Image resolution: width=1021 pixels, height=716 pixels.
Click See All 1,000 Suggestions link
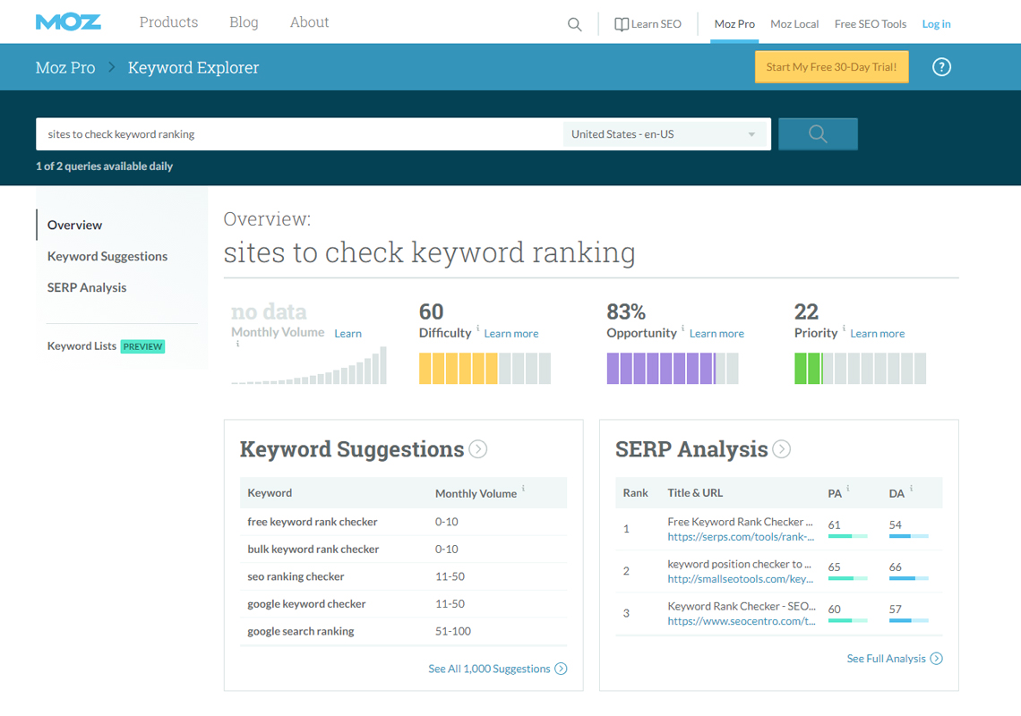[x=489, y=669]
